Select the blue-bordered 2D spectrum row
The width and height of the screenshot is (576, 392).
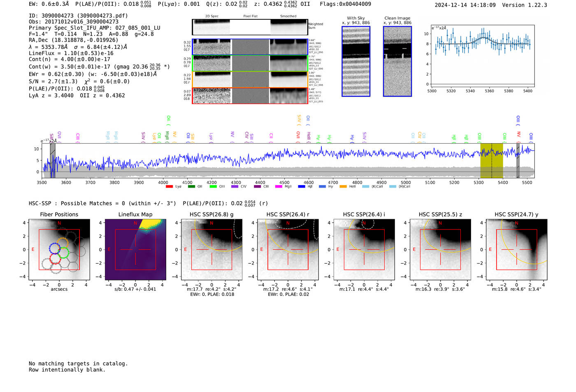tap(250, 47)
